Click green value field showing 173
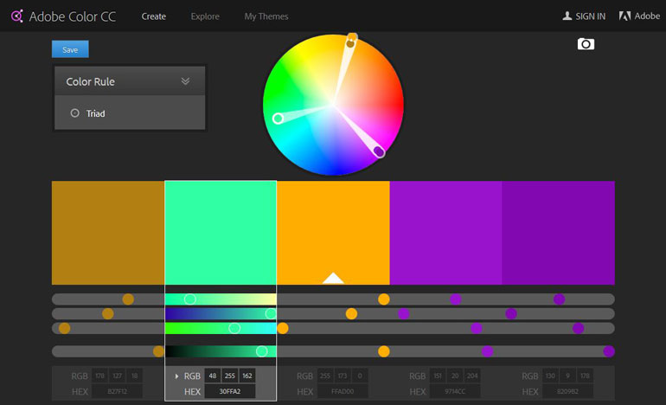 click(343, 376)
